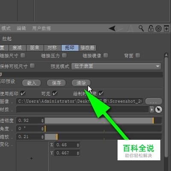Click the back arrow in attribute manager

pos(112,28)
